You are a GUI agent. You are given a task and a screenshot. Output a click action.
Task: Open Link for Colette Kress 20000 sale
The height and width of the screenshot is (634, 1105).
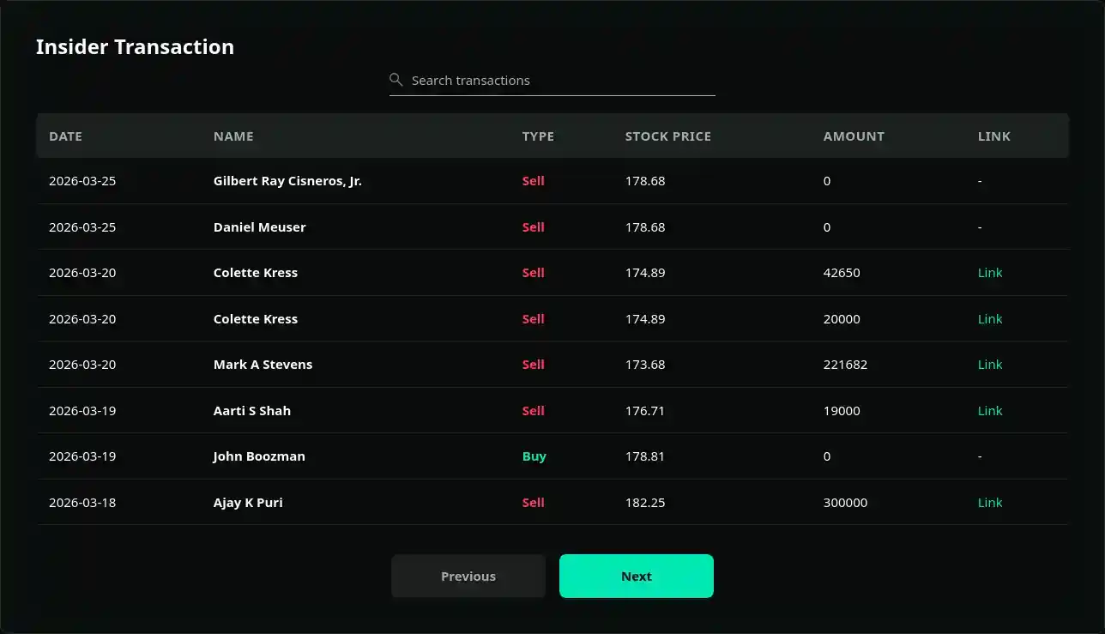pyautogui.click(x=990, y=319)
